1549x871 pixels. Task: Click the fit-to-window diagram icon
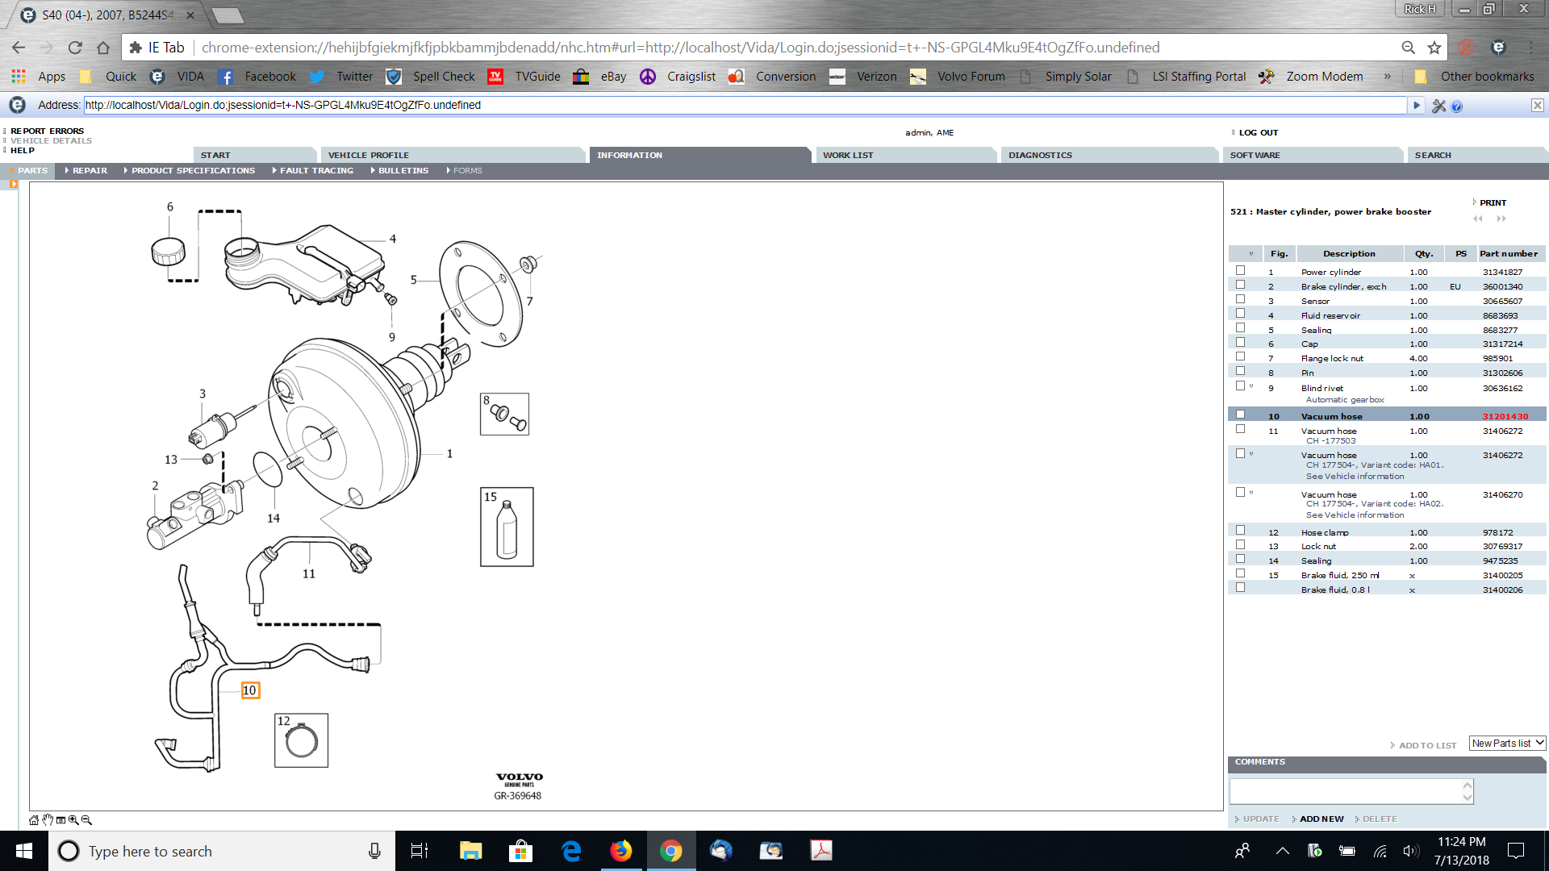tap(61, 820)
